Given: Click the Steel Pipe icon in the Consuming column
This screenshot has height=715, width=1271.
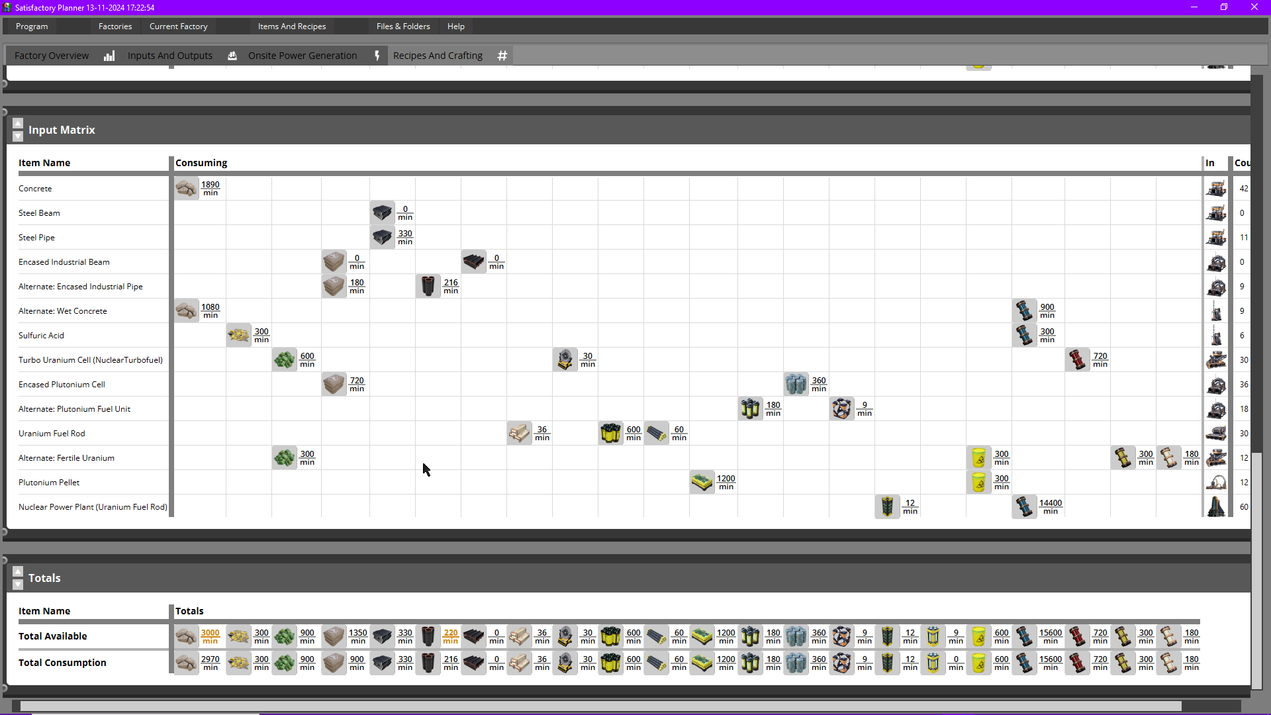Looking at the screenshot, I should pos(382,237).
